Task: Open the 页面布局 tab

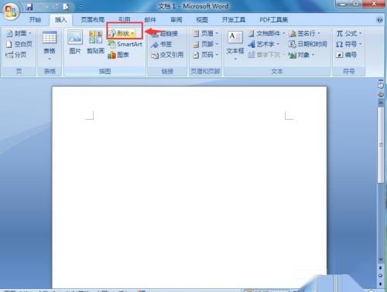Action: [92, 20]
